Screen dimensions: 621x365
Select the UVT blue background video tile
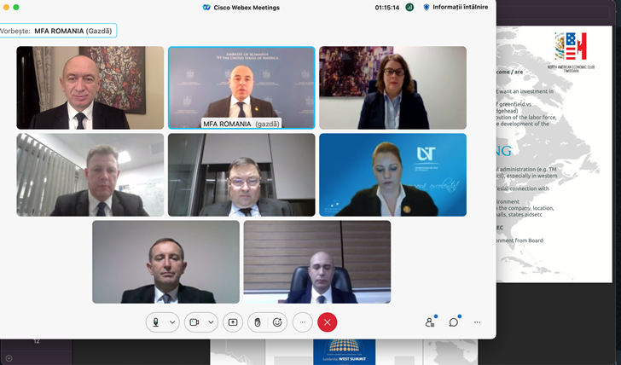tap(393, 175)
